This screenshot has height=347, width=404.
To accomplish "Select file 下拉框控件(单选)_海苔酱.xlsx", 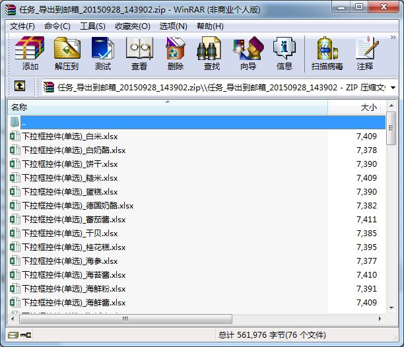I will (74, 275).
